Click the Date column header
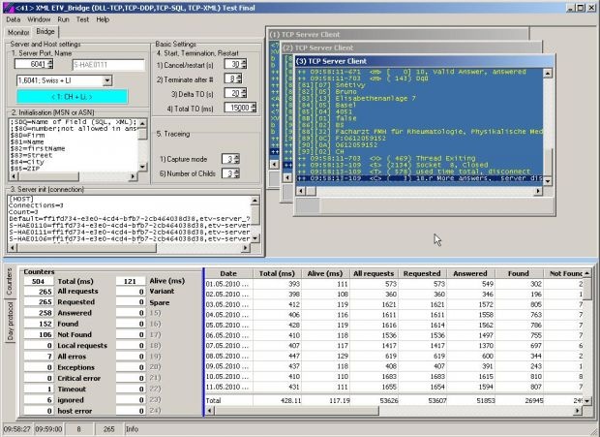The image size is (600, 437). [x=227, y=274]
